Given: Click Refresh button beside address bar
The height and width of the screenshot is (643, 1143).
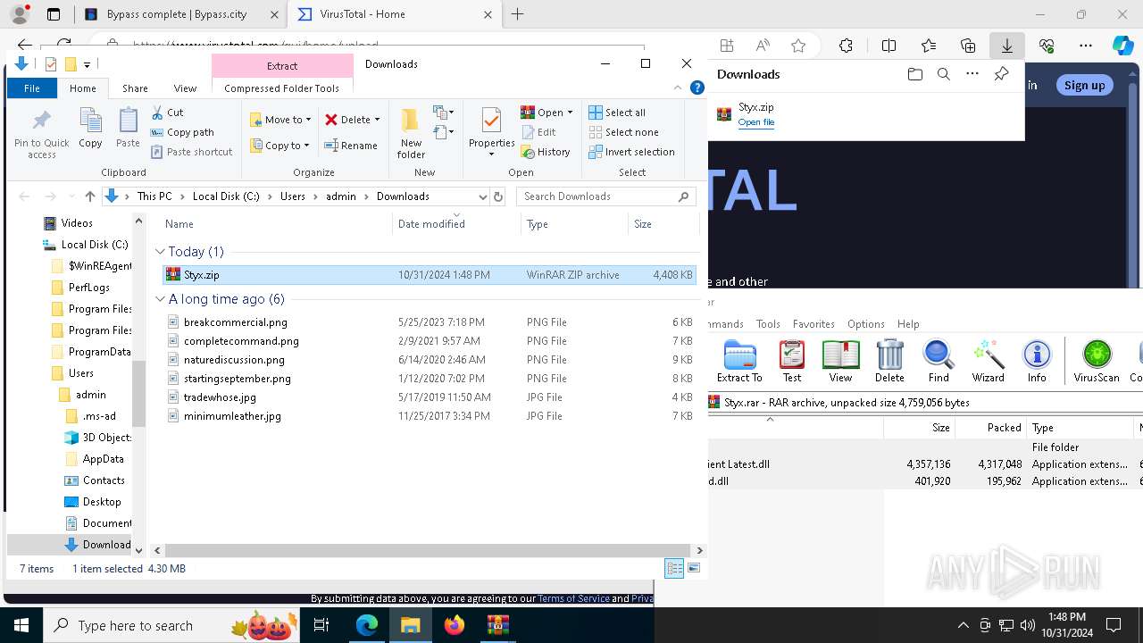Looking at the screenshot, I should (498, 196).
